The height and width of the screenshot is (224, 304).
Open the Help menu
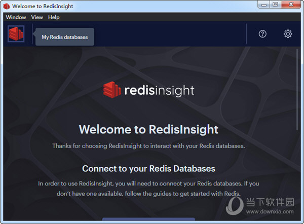coord(54,17)
